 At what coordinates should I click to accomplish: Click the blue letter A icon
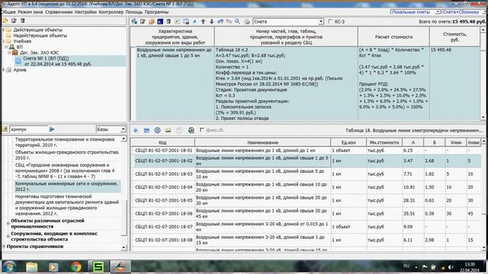[194, 21]
